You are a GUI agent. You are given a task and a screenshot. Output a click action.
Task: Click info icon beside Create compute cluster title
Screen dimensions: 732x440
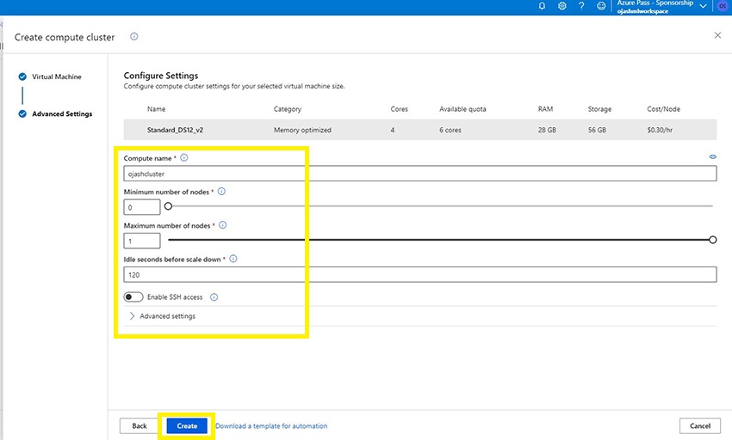133,37
